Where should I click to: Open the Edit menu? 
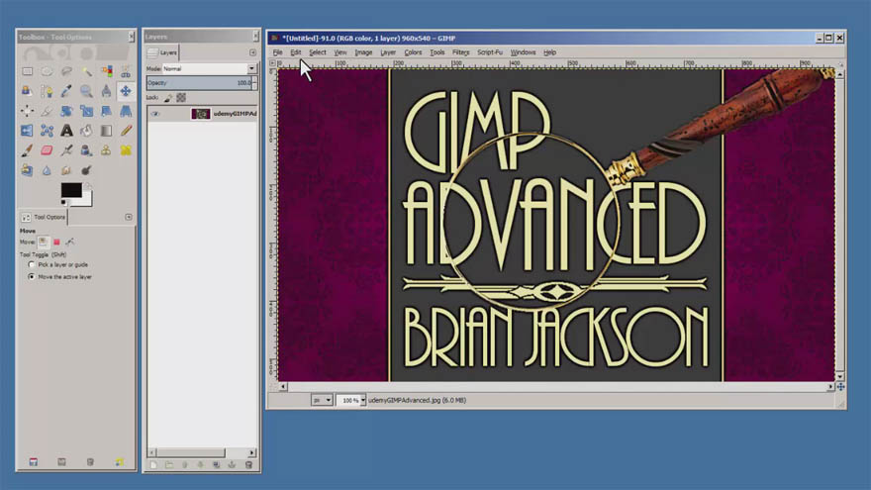tap(296, 52)
